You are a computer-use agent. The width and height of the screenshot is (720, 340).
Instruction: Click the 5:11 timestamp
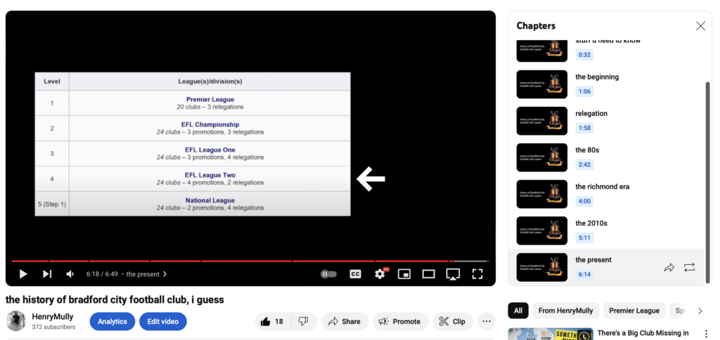coord(584,237)
